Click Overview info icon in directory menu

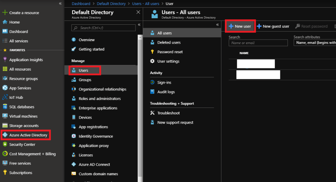tap(74, 40)
